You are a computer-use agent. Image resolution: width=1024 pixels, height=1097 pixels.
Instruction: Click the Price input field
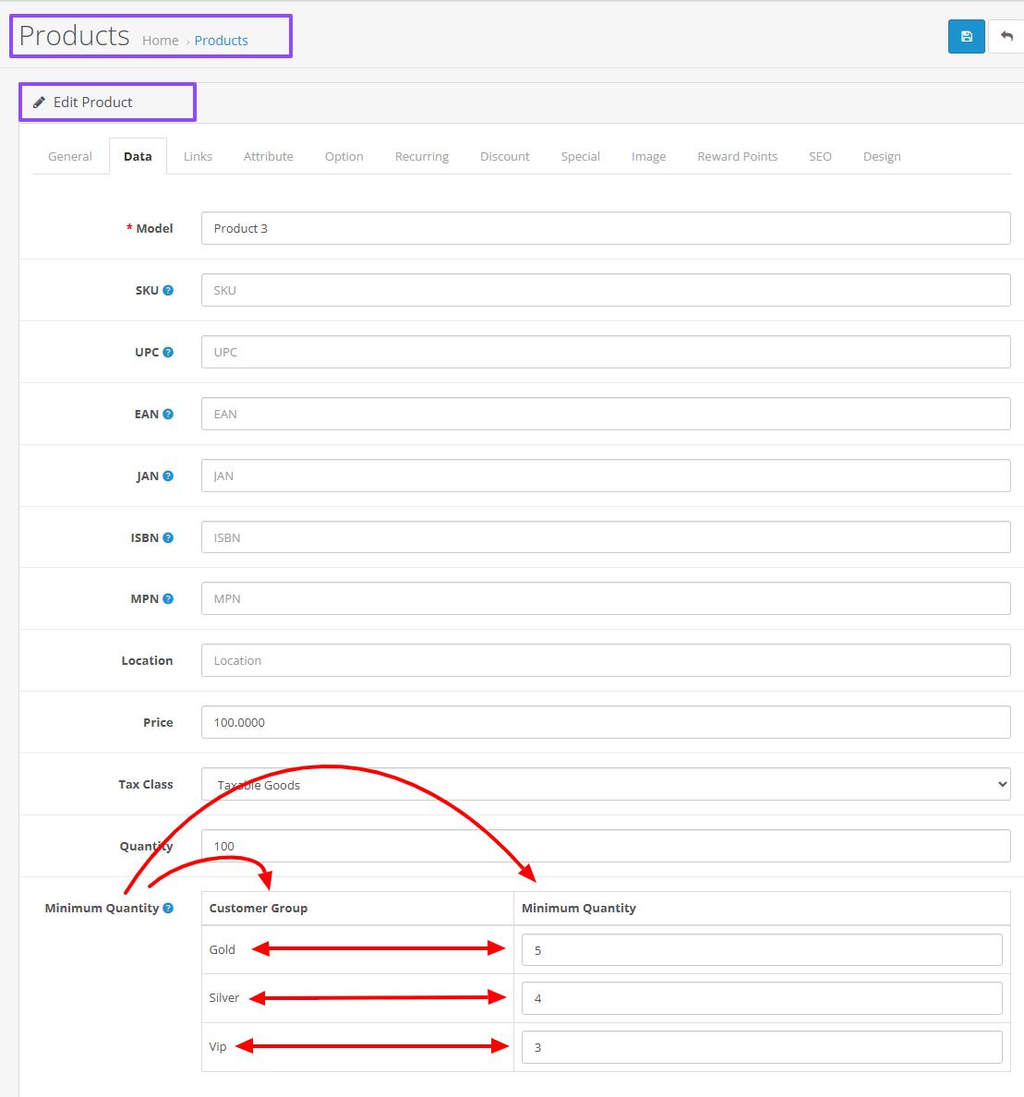point(605,722)
